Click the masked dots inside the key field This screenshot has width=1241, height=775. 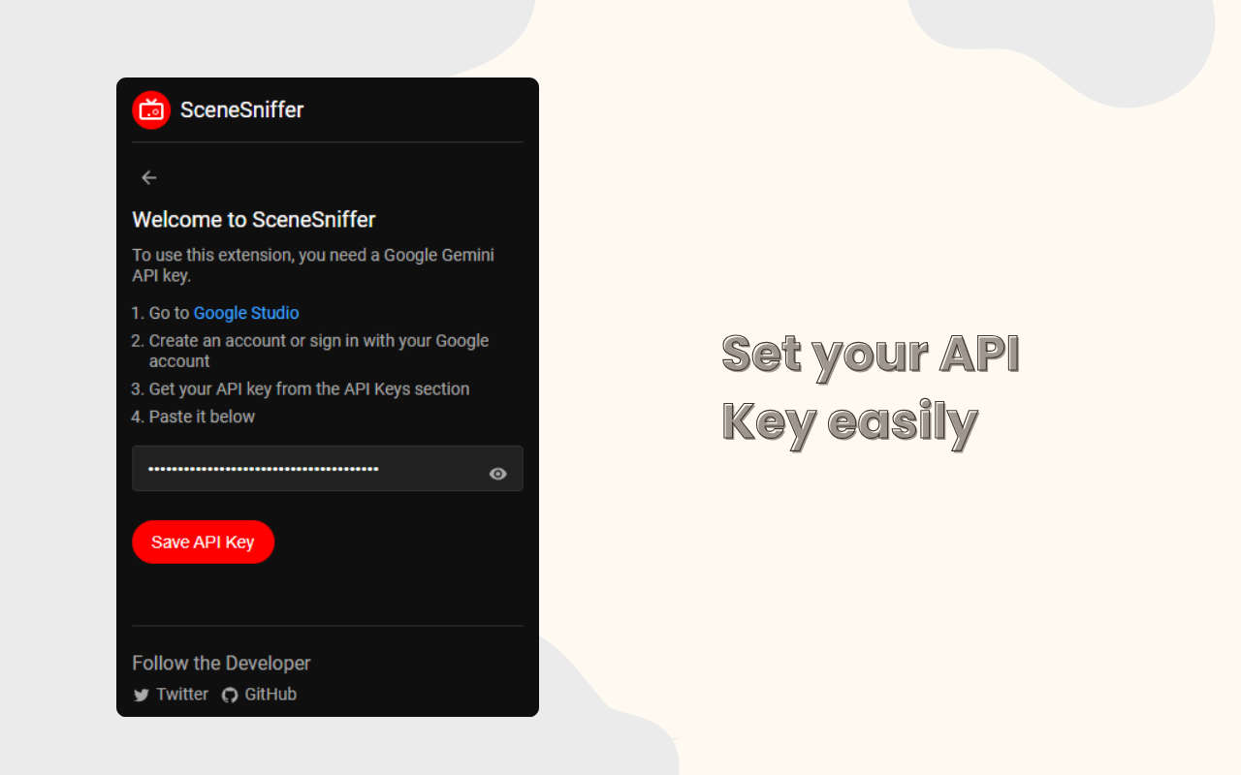point(263,469)
